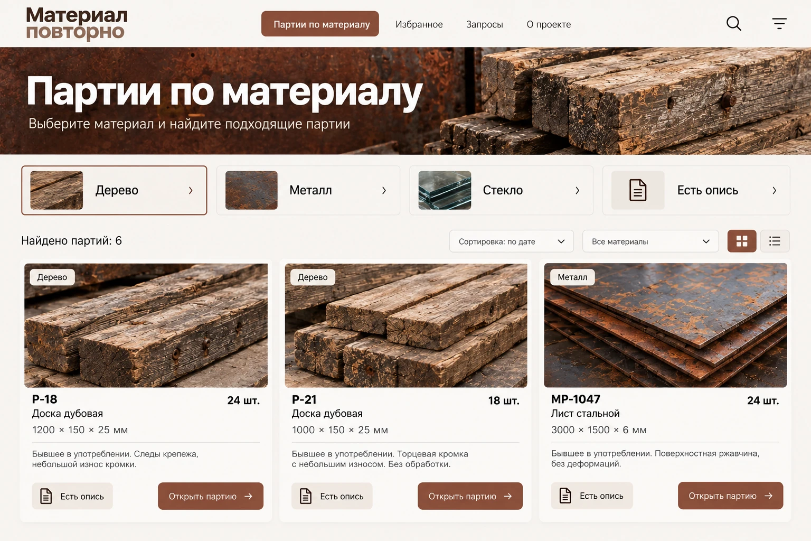
Task: Expand the Дерево category chevron
Action: 191,190
